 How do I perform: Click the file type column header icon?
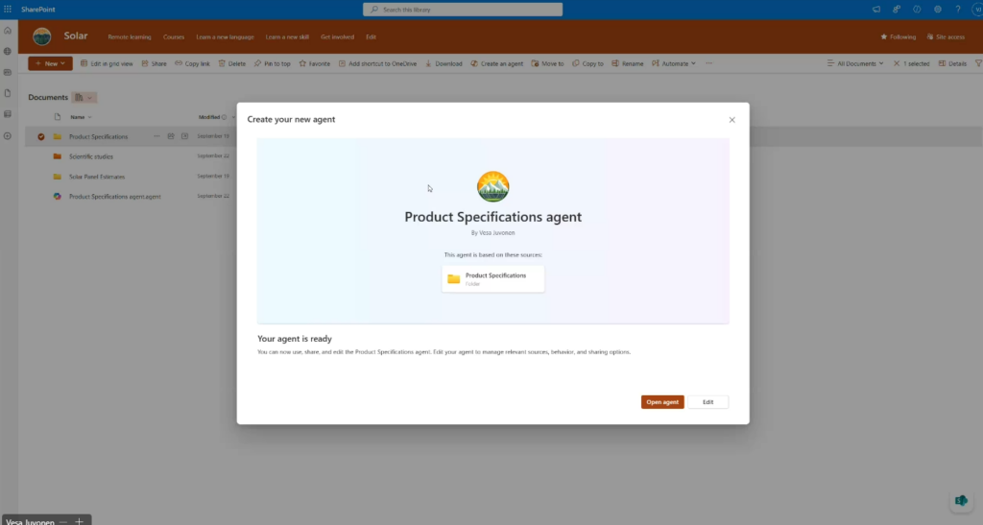point(57,116)
